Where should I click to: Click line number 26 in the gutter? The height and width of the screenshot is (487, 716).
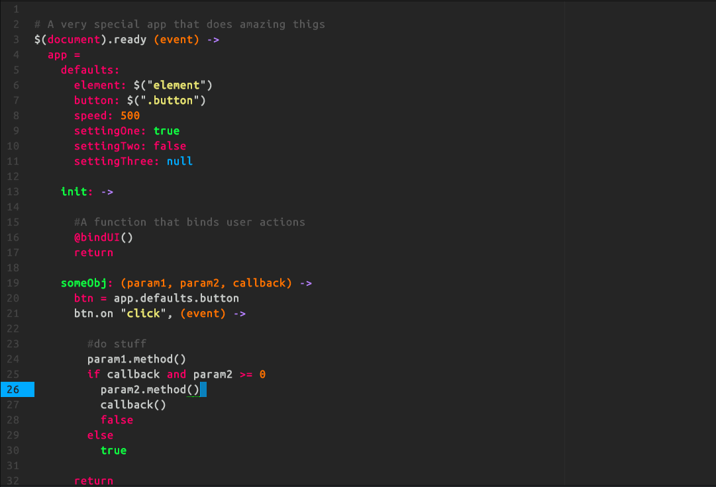[15, 389]
